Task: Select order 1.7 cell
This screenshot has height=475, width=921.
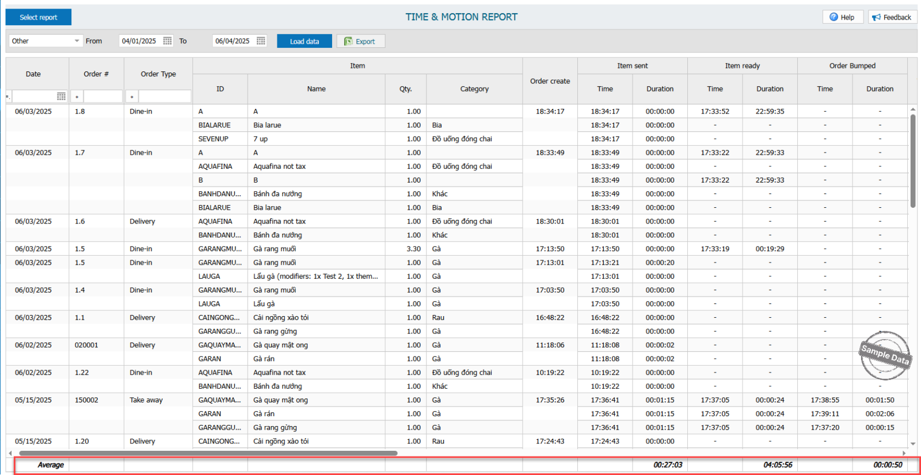Action: click(96, 153)
